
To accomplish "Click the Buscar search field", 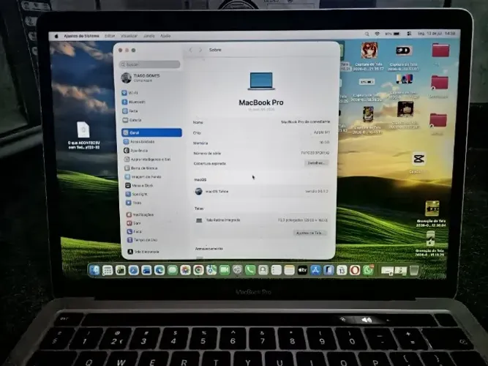I will [150, 64].
